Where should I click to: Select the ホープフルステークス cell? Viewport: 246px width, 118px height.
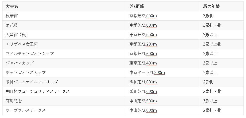pos(26,111)
